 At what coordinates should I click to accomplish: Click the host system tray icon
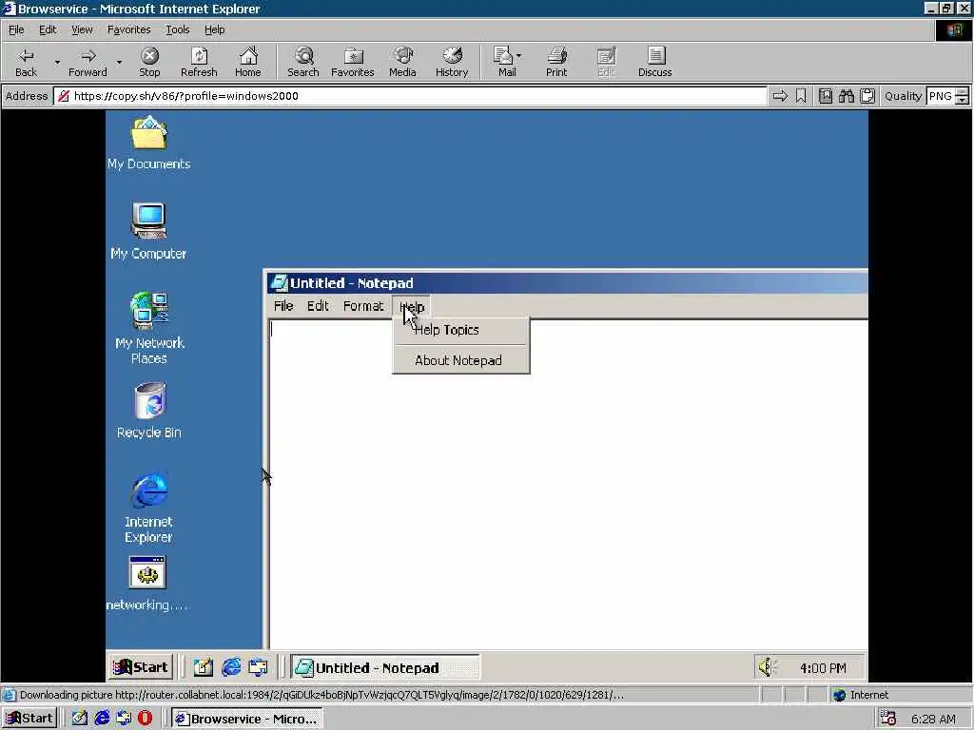pyautogui.click(x=887, y=719)
